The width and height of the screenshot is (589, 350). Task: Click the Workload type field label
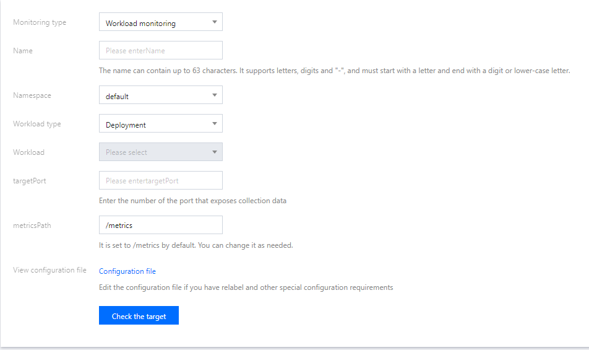tap(37, 124)
